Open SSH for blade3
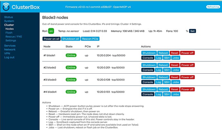222x130 pixels. tap(167, 82)
